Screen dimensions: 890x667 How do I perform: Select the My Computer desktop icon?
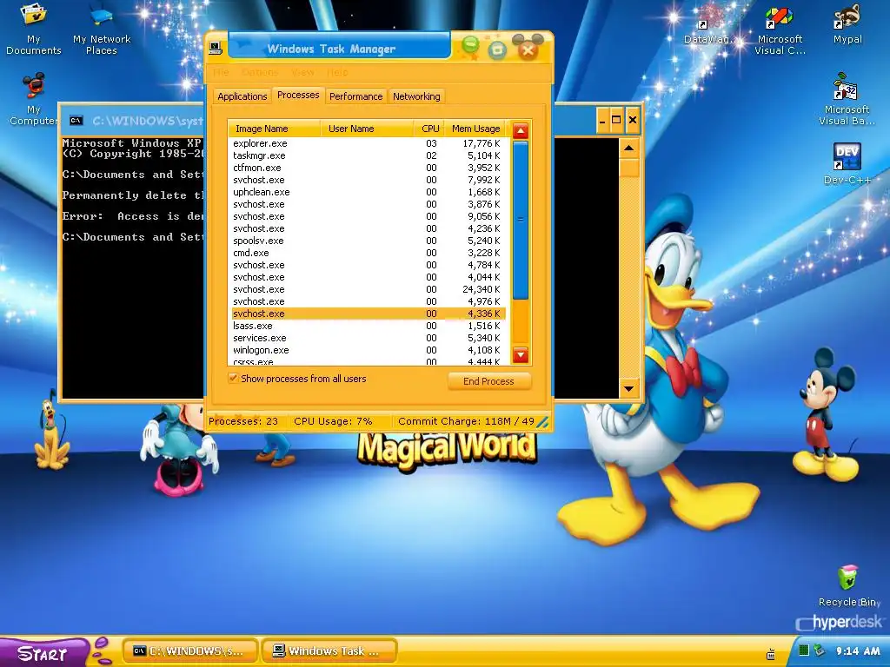34,99
